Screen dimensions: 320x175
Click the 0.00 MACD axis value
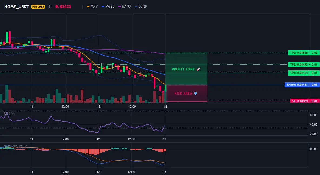[x=313, y=149]
